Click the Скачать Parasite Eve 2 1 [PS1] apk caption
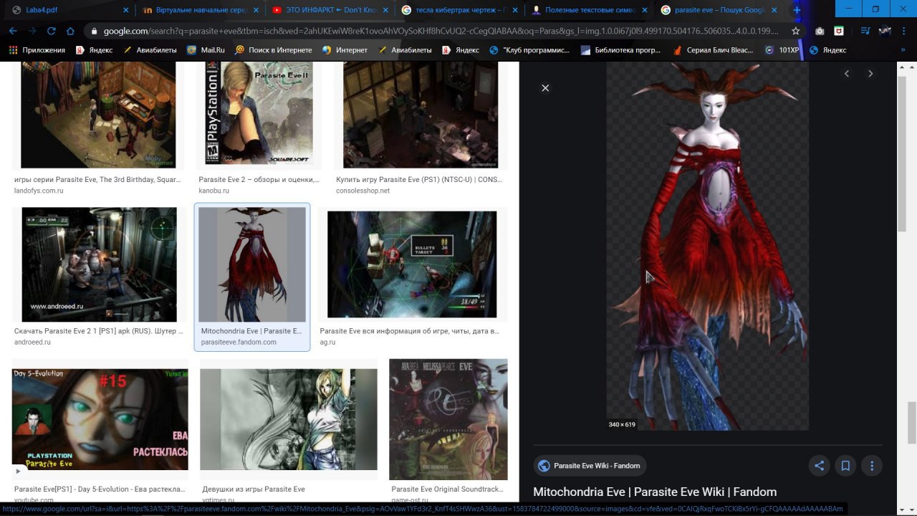Screen dimensions: 917x516 [99, 332]
